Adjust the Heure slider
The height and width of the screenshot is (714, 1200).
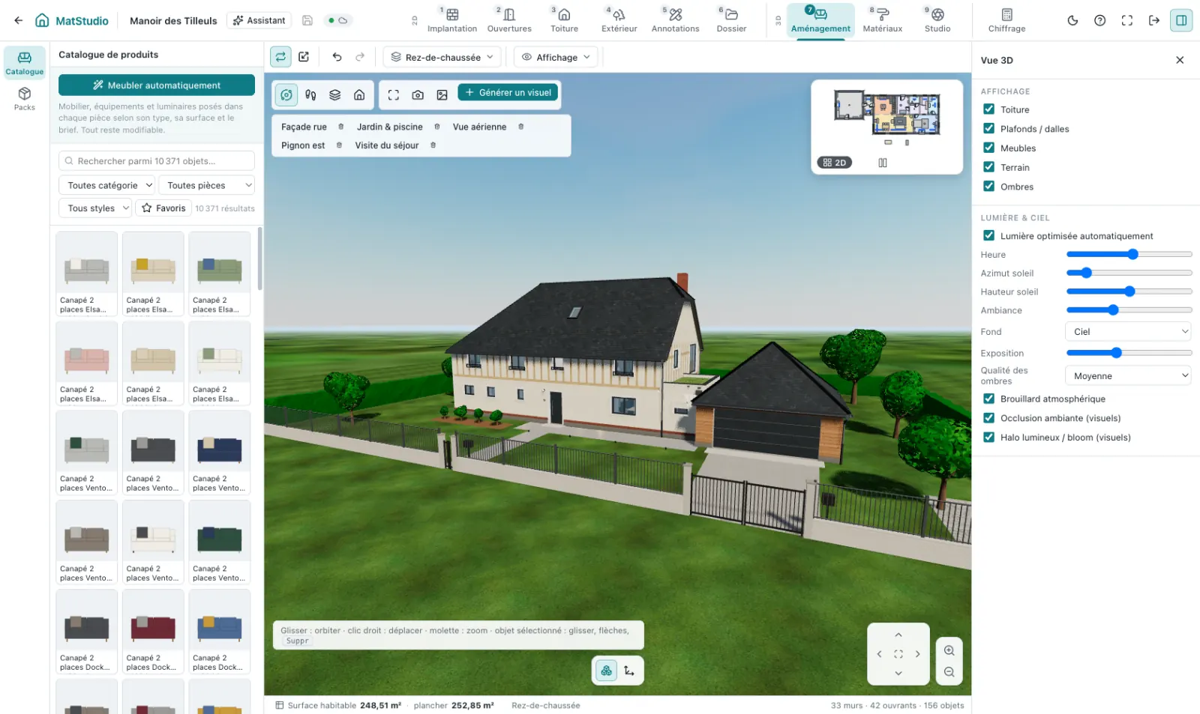pyautogui.click(x=1129, y=255)
